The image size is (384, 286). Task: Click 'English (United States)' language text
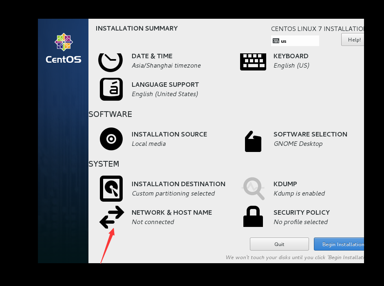165,94
